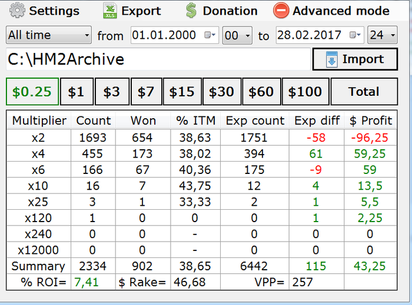Click the x12000 multiplier row label
412x305 pixels.
(x=38, y=250)
